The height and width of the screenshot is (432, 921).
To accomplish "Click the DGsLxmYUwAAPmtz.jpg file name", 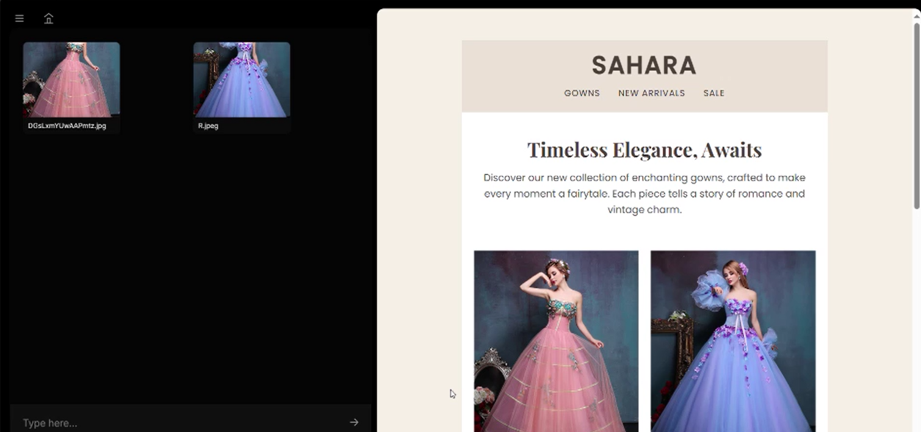I will click(67, 126).
